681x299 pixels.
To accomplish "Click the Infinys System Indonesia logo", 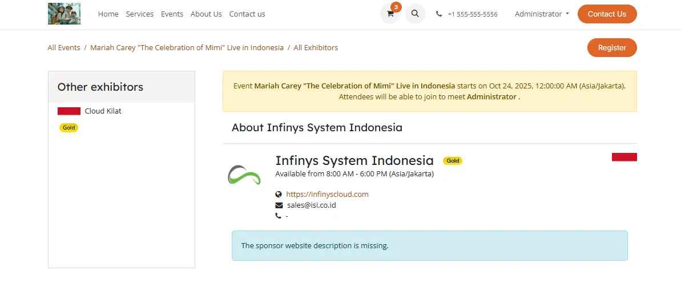I will 244,175.
